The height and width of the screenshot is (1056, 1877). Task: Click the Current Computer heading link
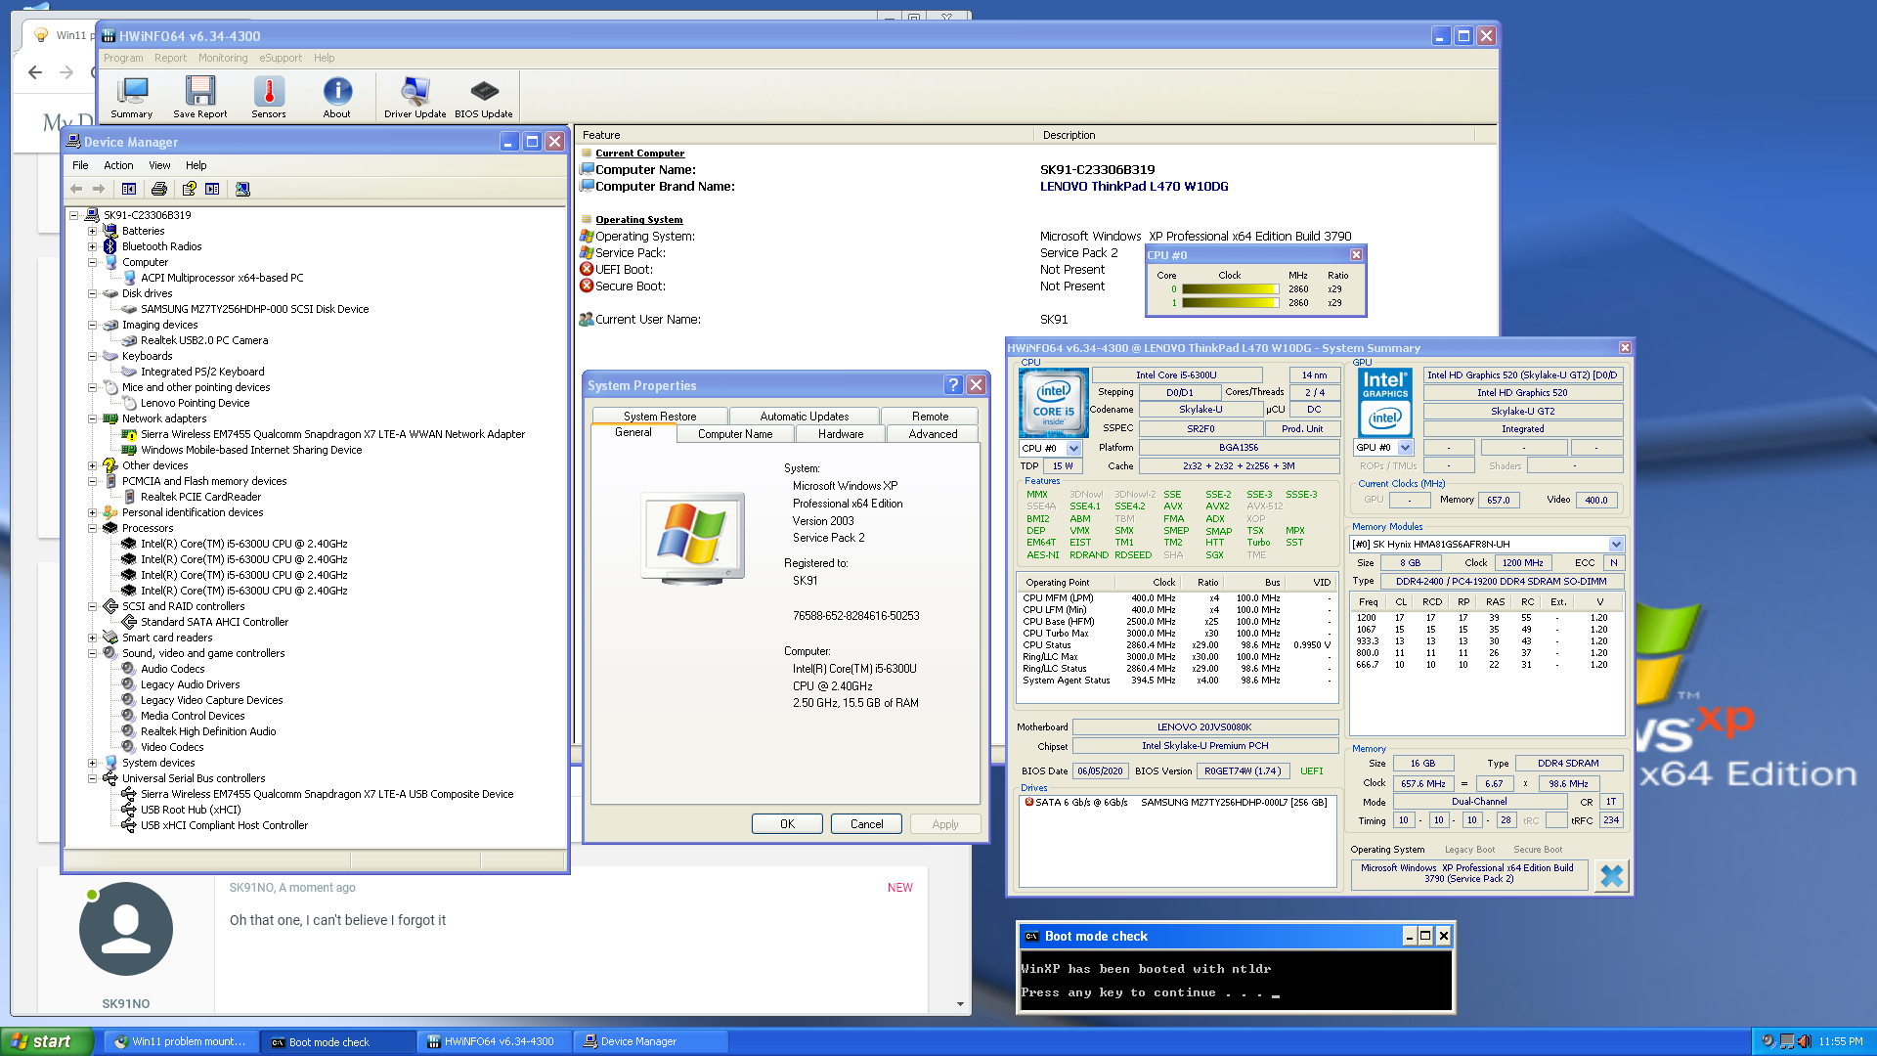[640, 154]
